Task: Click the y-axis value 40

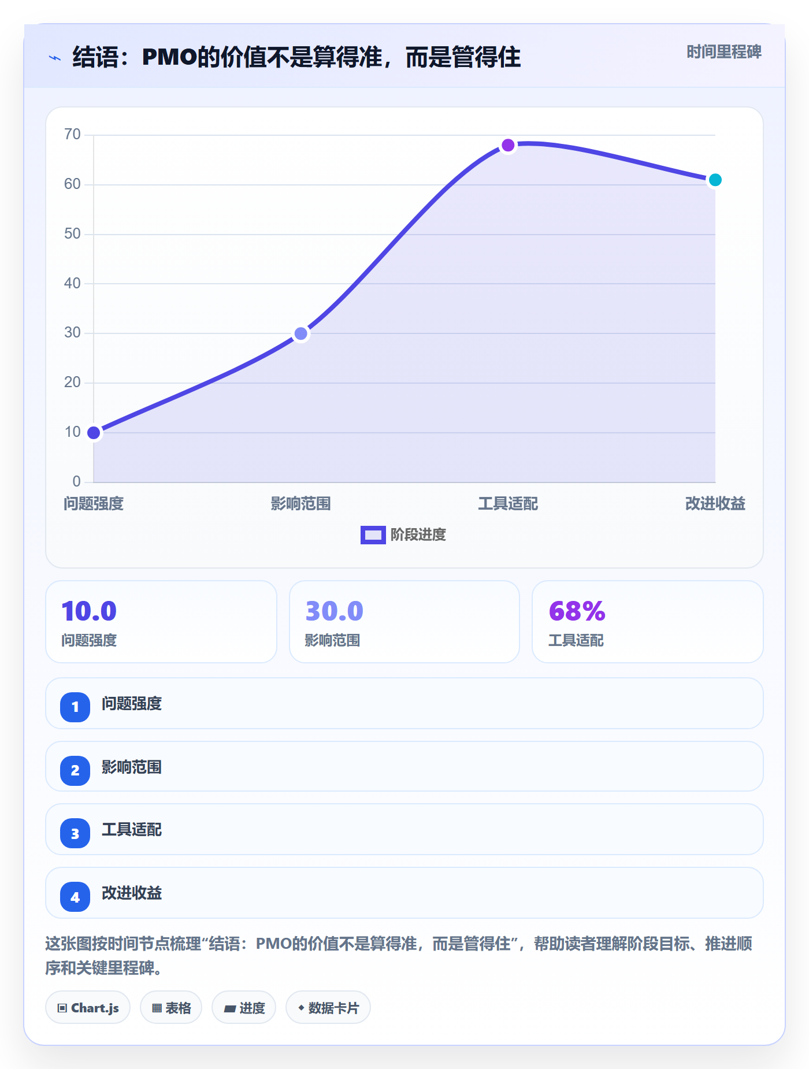Action: pyautogui.click(x=73, y=283)
